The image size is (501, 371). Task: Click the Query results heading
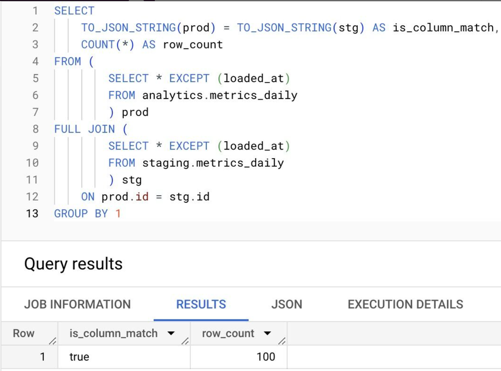[73, 264]
